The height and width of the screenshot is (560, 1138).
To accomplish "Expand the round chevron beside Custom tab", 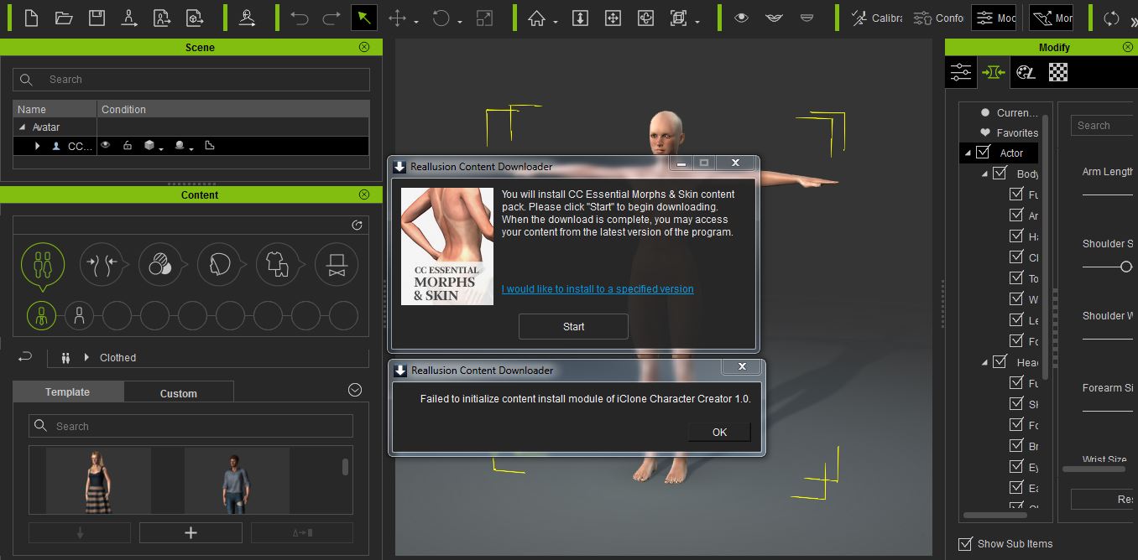I will coord(355,390).
